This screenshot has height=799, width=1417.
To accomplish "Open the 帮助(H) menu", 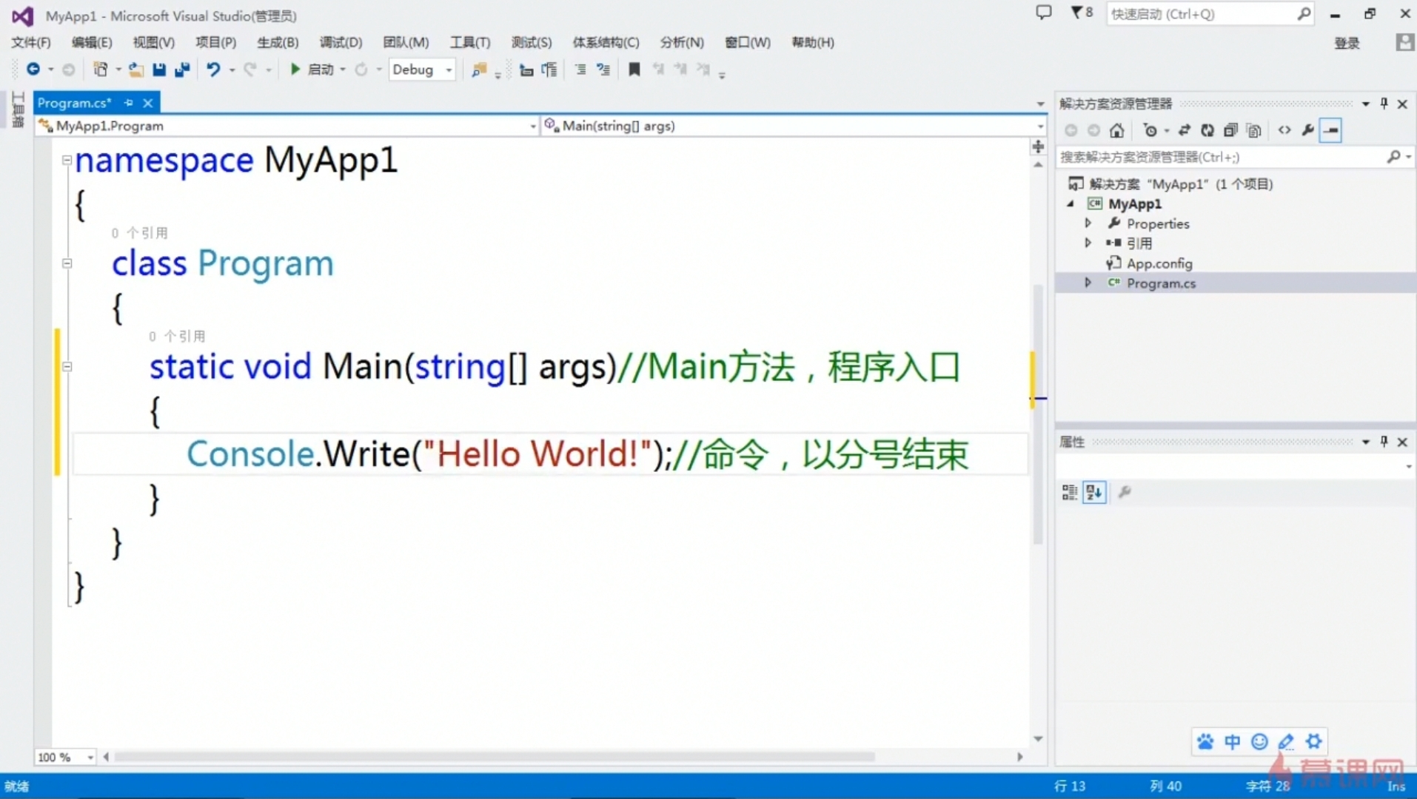I will click(812, 42).
